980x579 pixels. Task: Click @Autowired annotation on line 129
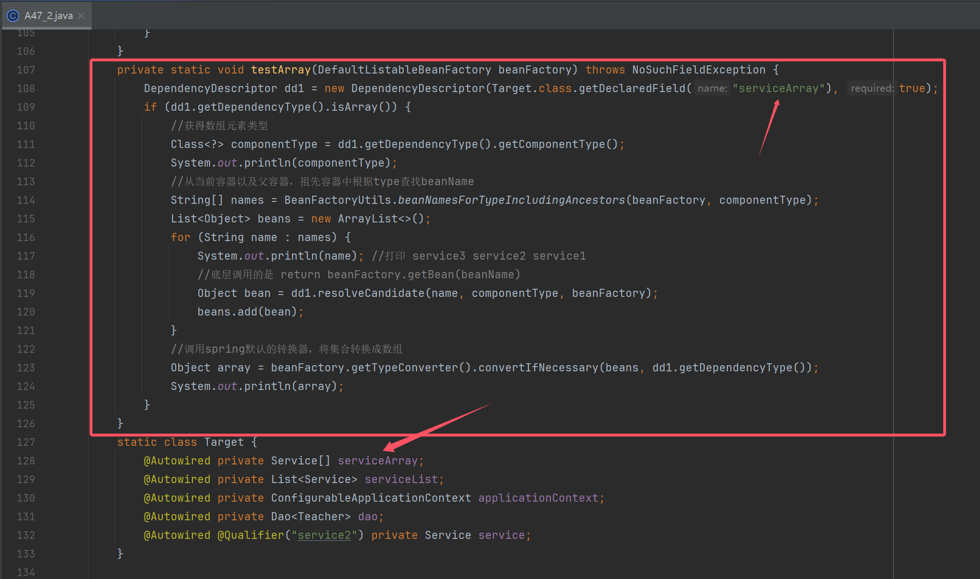[x=177, y=479]
